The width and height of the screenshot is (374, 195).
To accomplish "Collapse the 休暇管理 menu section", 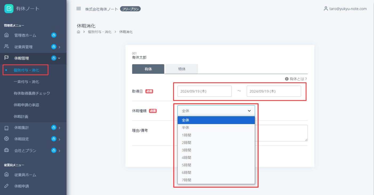I will pos(59,58).
